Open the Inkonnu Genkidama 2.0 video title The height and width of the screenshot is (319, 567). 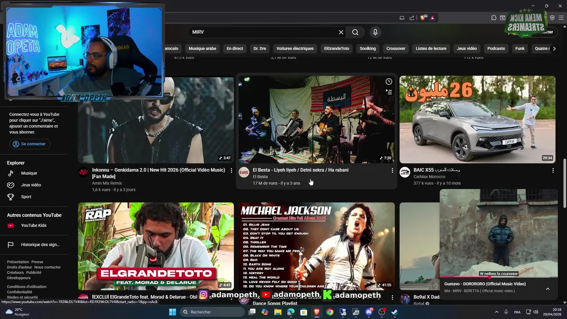(x=159, y=173)
